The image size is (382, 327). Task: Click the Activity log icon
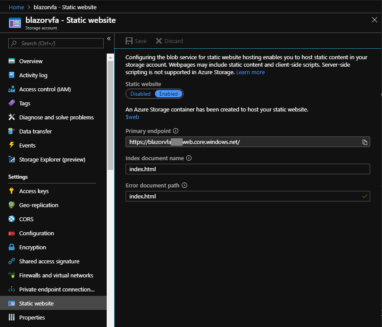pos(11,75)
